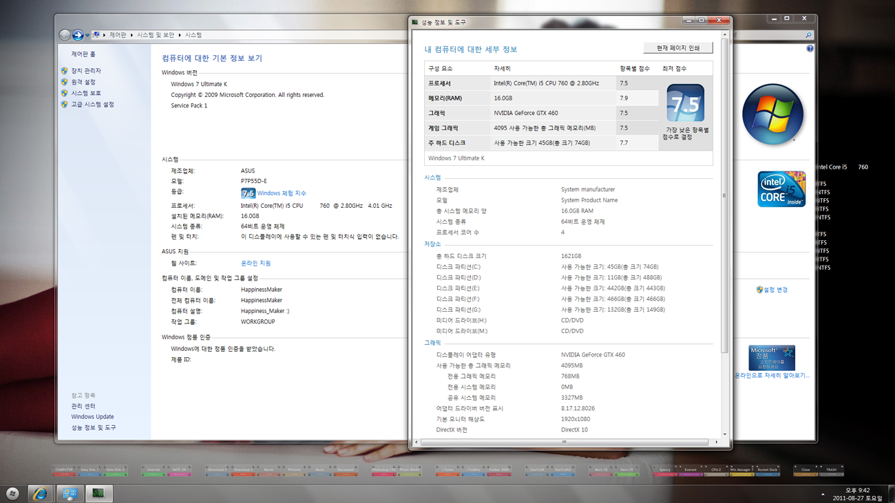The image size is (895, 503).
Task: Show hidden tray icons arrow
Action: [x=823, y=494]
